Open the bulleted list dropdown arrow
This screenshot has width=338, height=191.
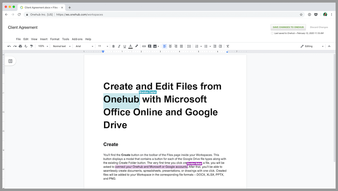pos(210,46)
